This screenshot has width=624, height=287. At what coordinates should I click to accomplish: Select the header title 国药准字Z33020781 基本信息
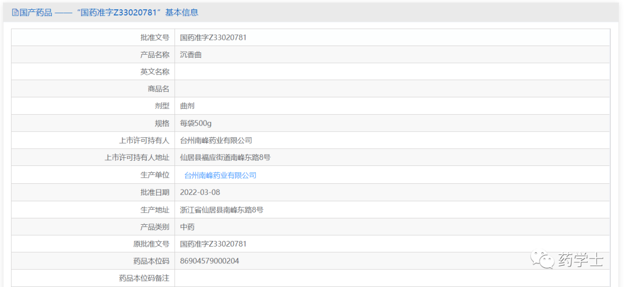(137, 13)
